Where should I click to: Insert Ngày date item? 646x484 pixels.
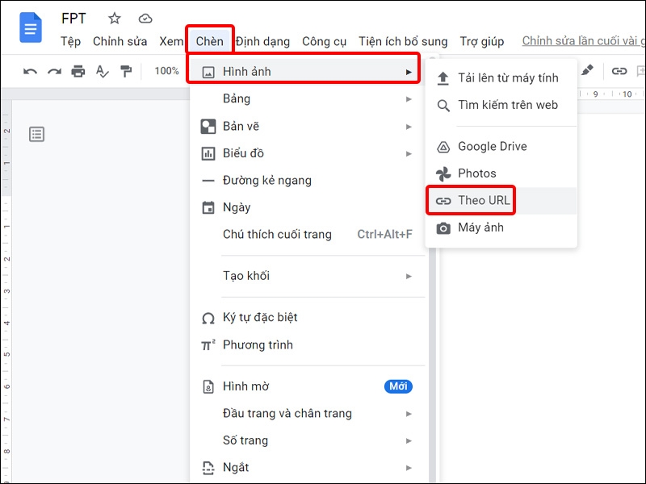[x=308, y=207]
